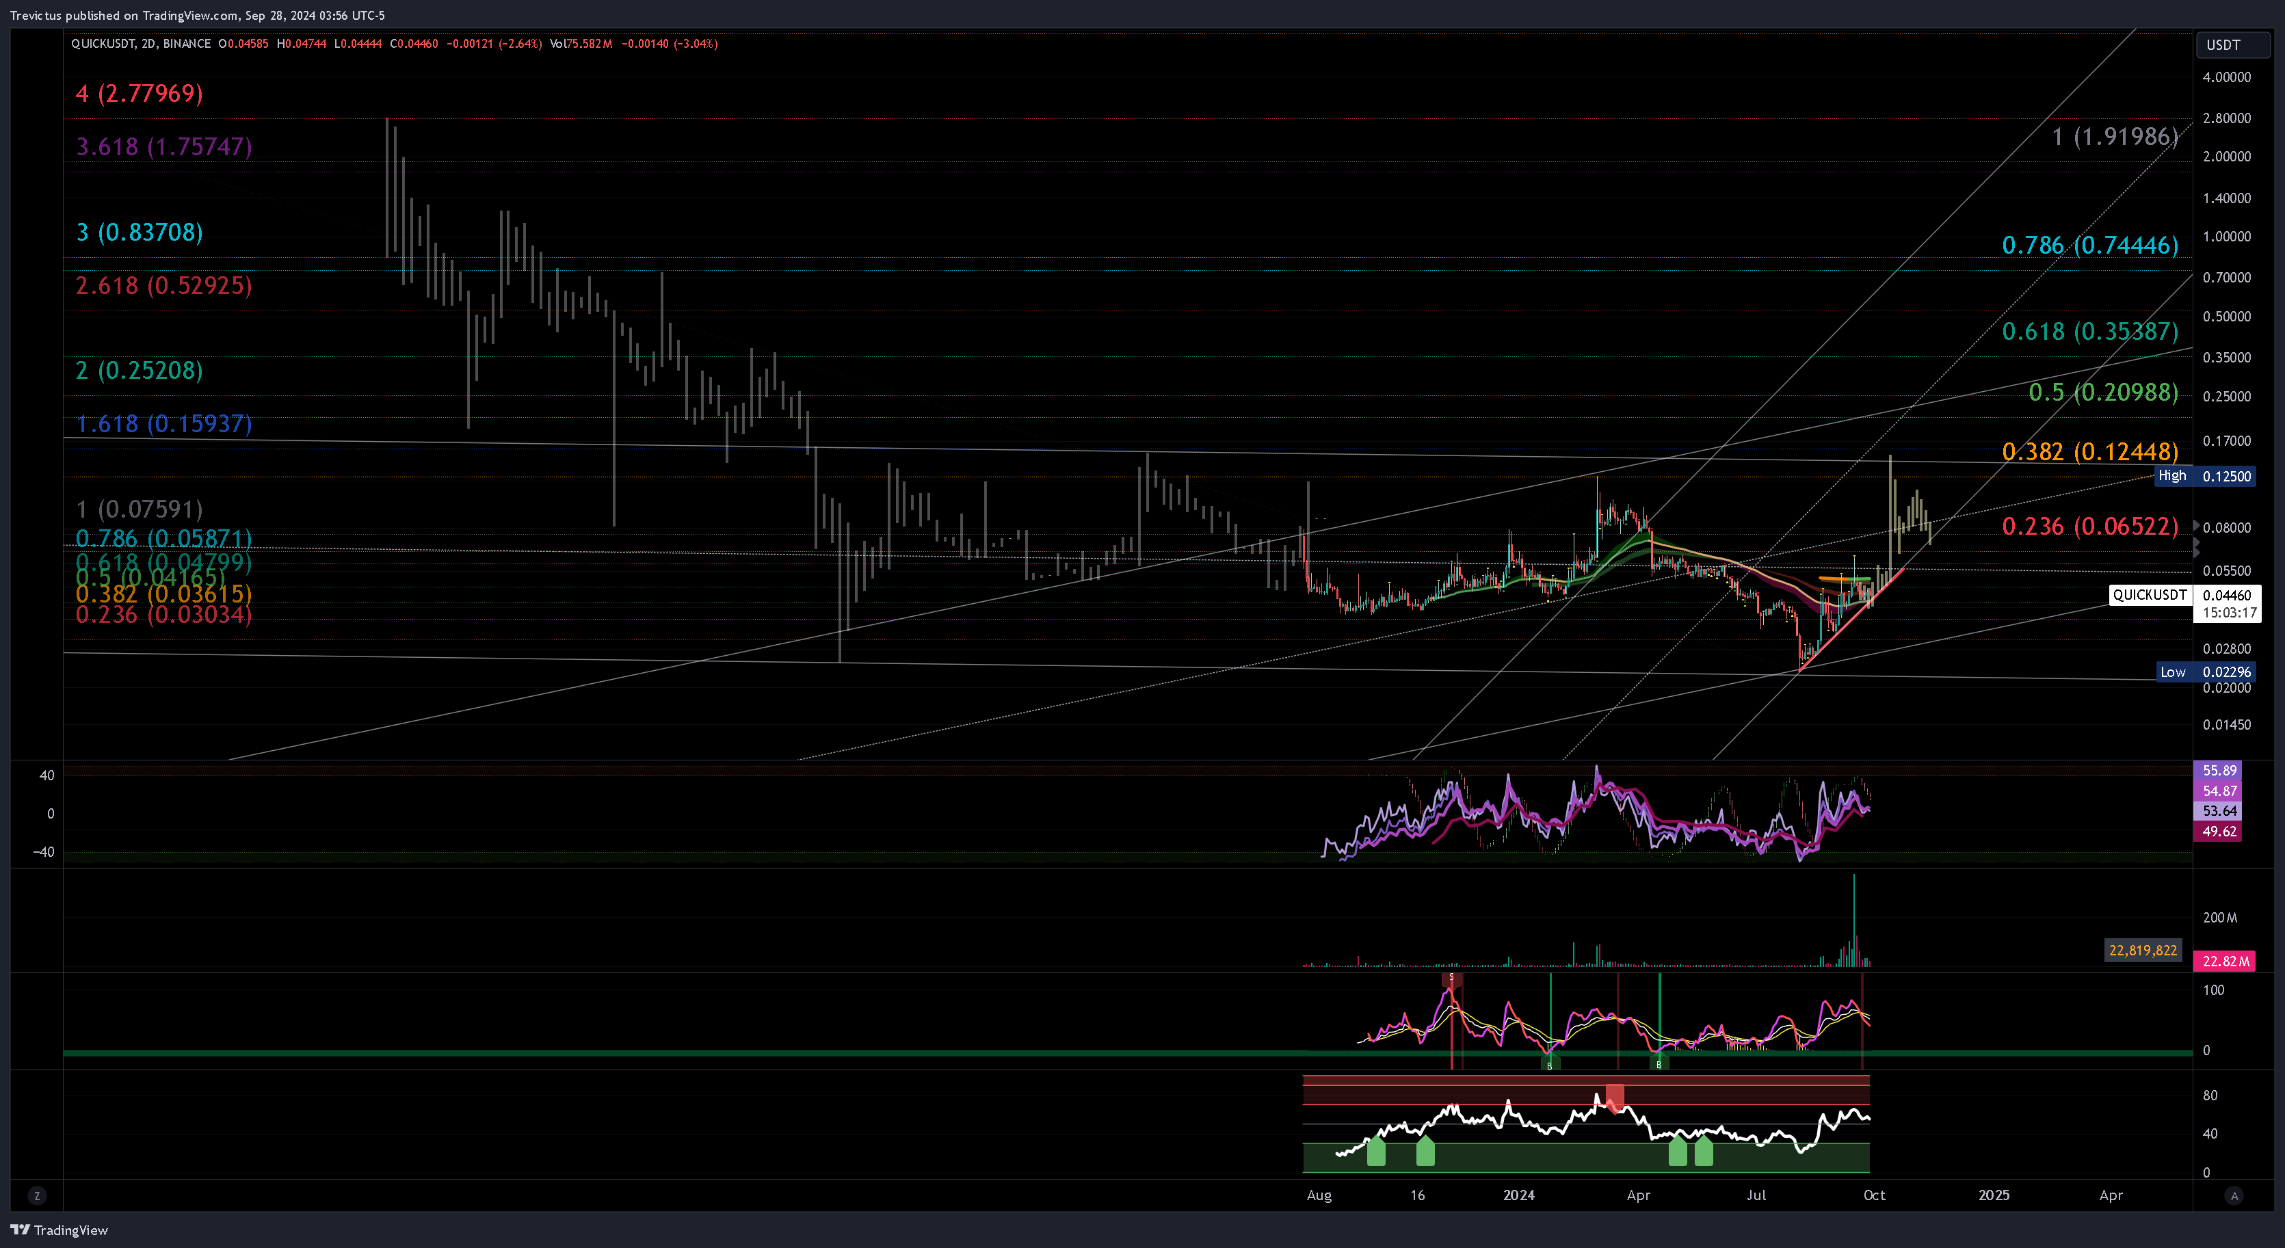Click the 2024 label on time axis
This screenshot has height=1248, width=2285.
1518,1195
